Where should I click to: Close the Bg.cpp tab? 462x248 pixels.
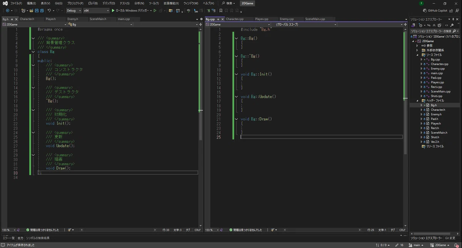pyautogui.click(x=222, y=19)
